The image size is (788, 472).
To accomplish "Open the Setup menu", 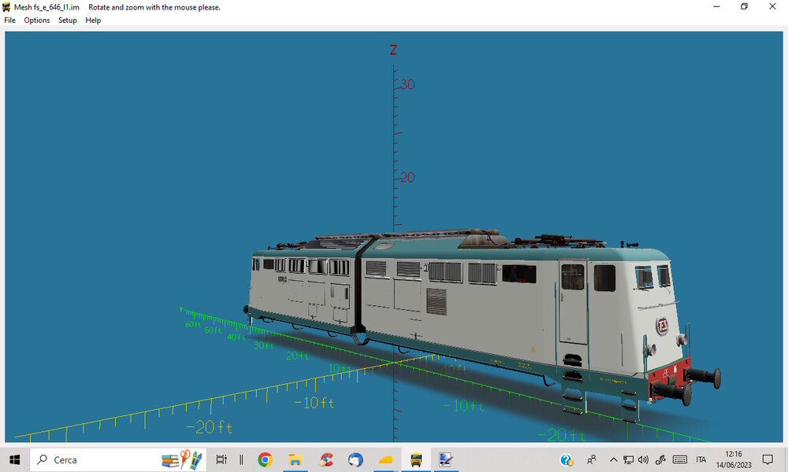I will pos(67,20).
